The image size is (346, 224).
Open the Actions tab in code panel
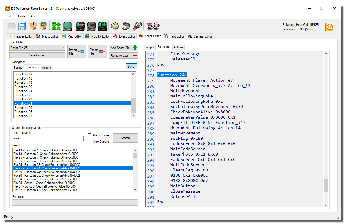click(178, 47)
